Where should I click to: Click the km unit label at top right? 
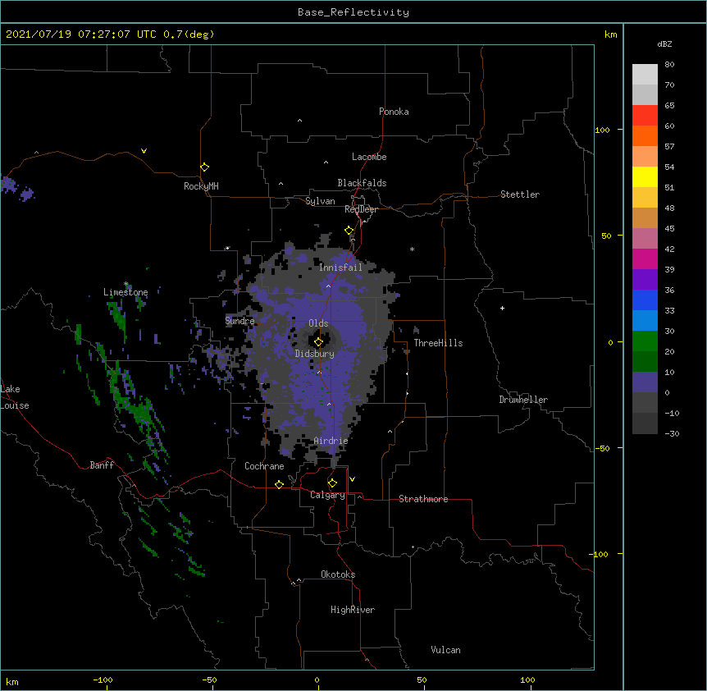point(610,34)
